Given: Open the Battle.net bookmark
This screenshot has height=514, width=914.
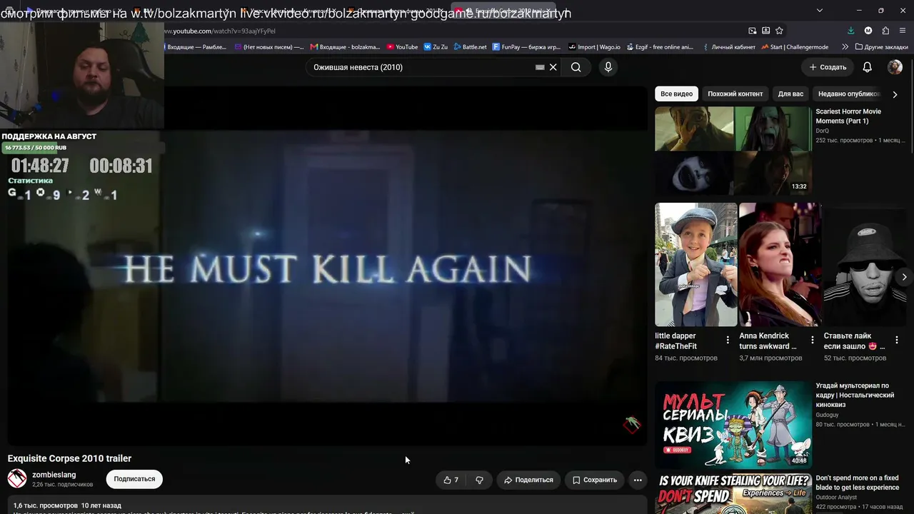Looking at the screenshot, I should (x=470, y=47).
